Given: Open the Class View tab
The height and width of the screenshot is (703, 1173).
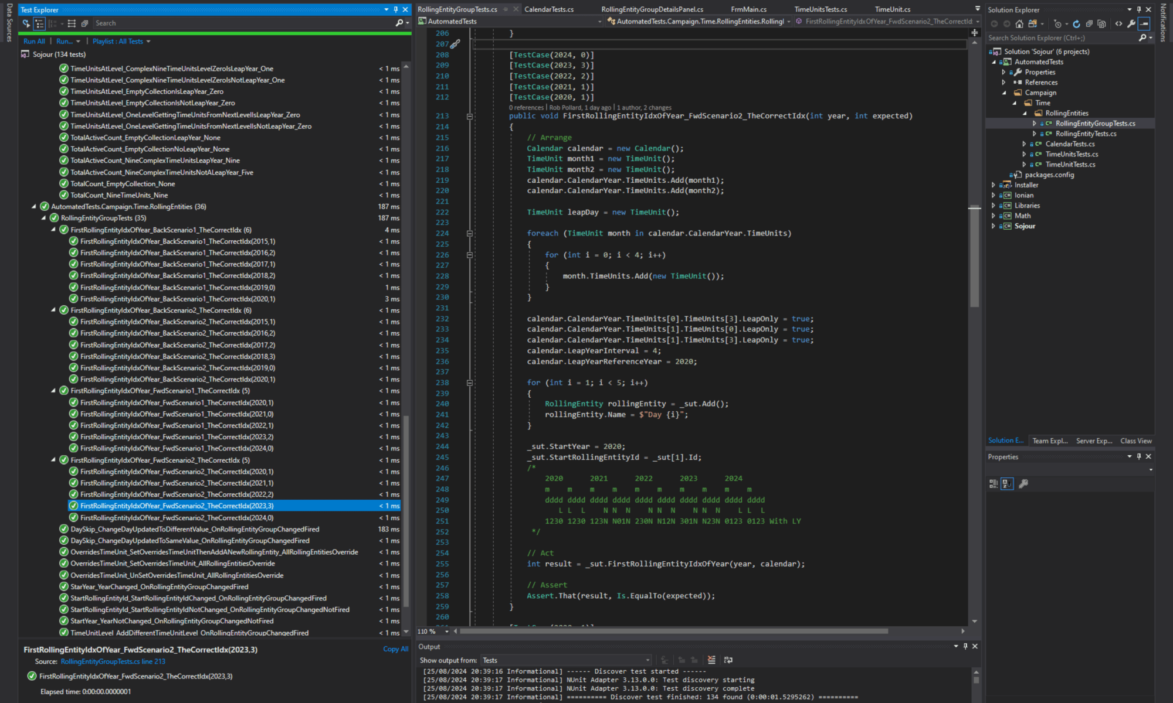Looking at the screenshot, I should pos(1135,441).
